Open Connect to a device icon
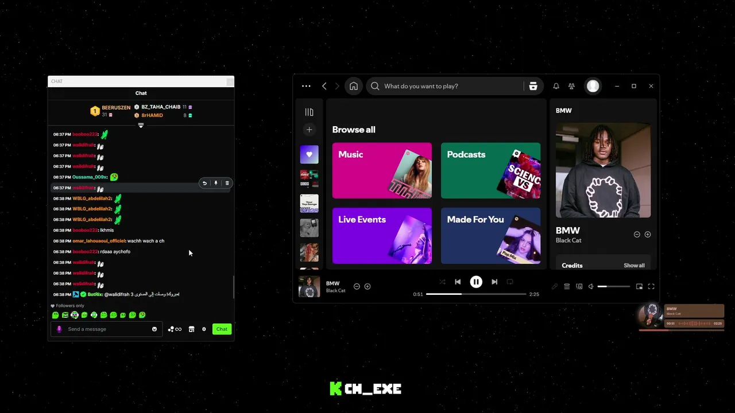Screen dimensions: 735x413 (x=579, y=286)
